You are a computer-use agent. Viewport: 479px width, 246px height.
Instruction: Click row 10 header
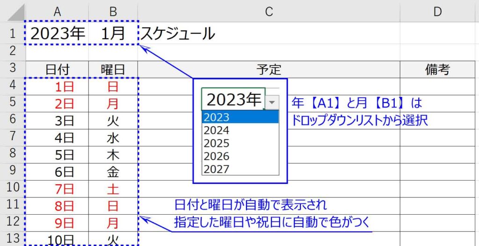click(x=13, y=188)
